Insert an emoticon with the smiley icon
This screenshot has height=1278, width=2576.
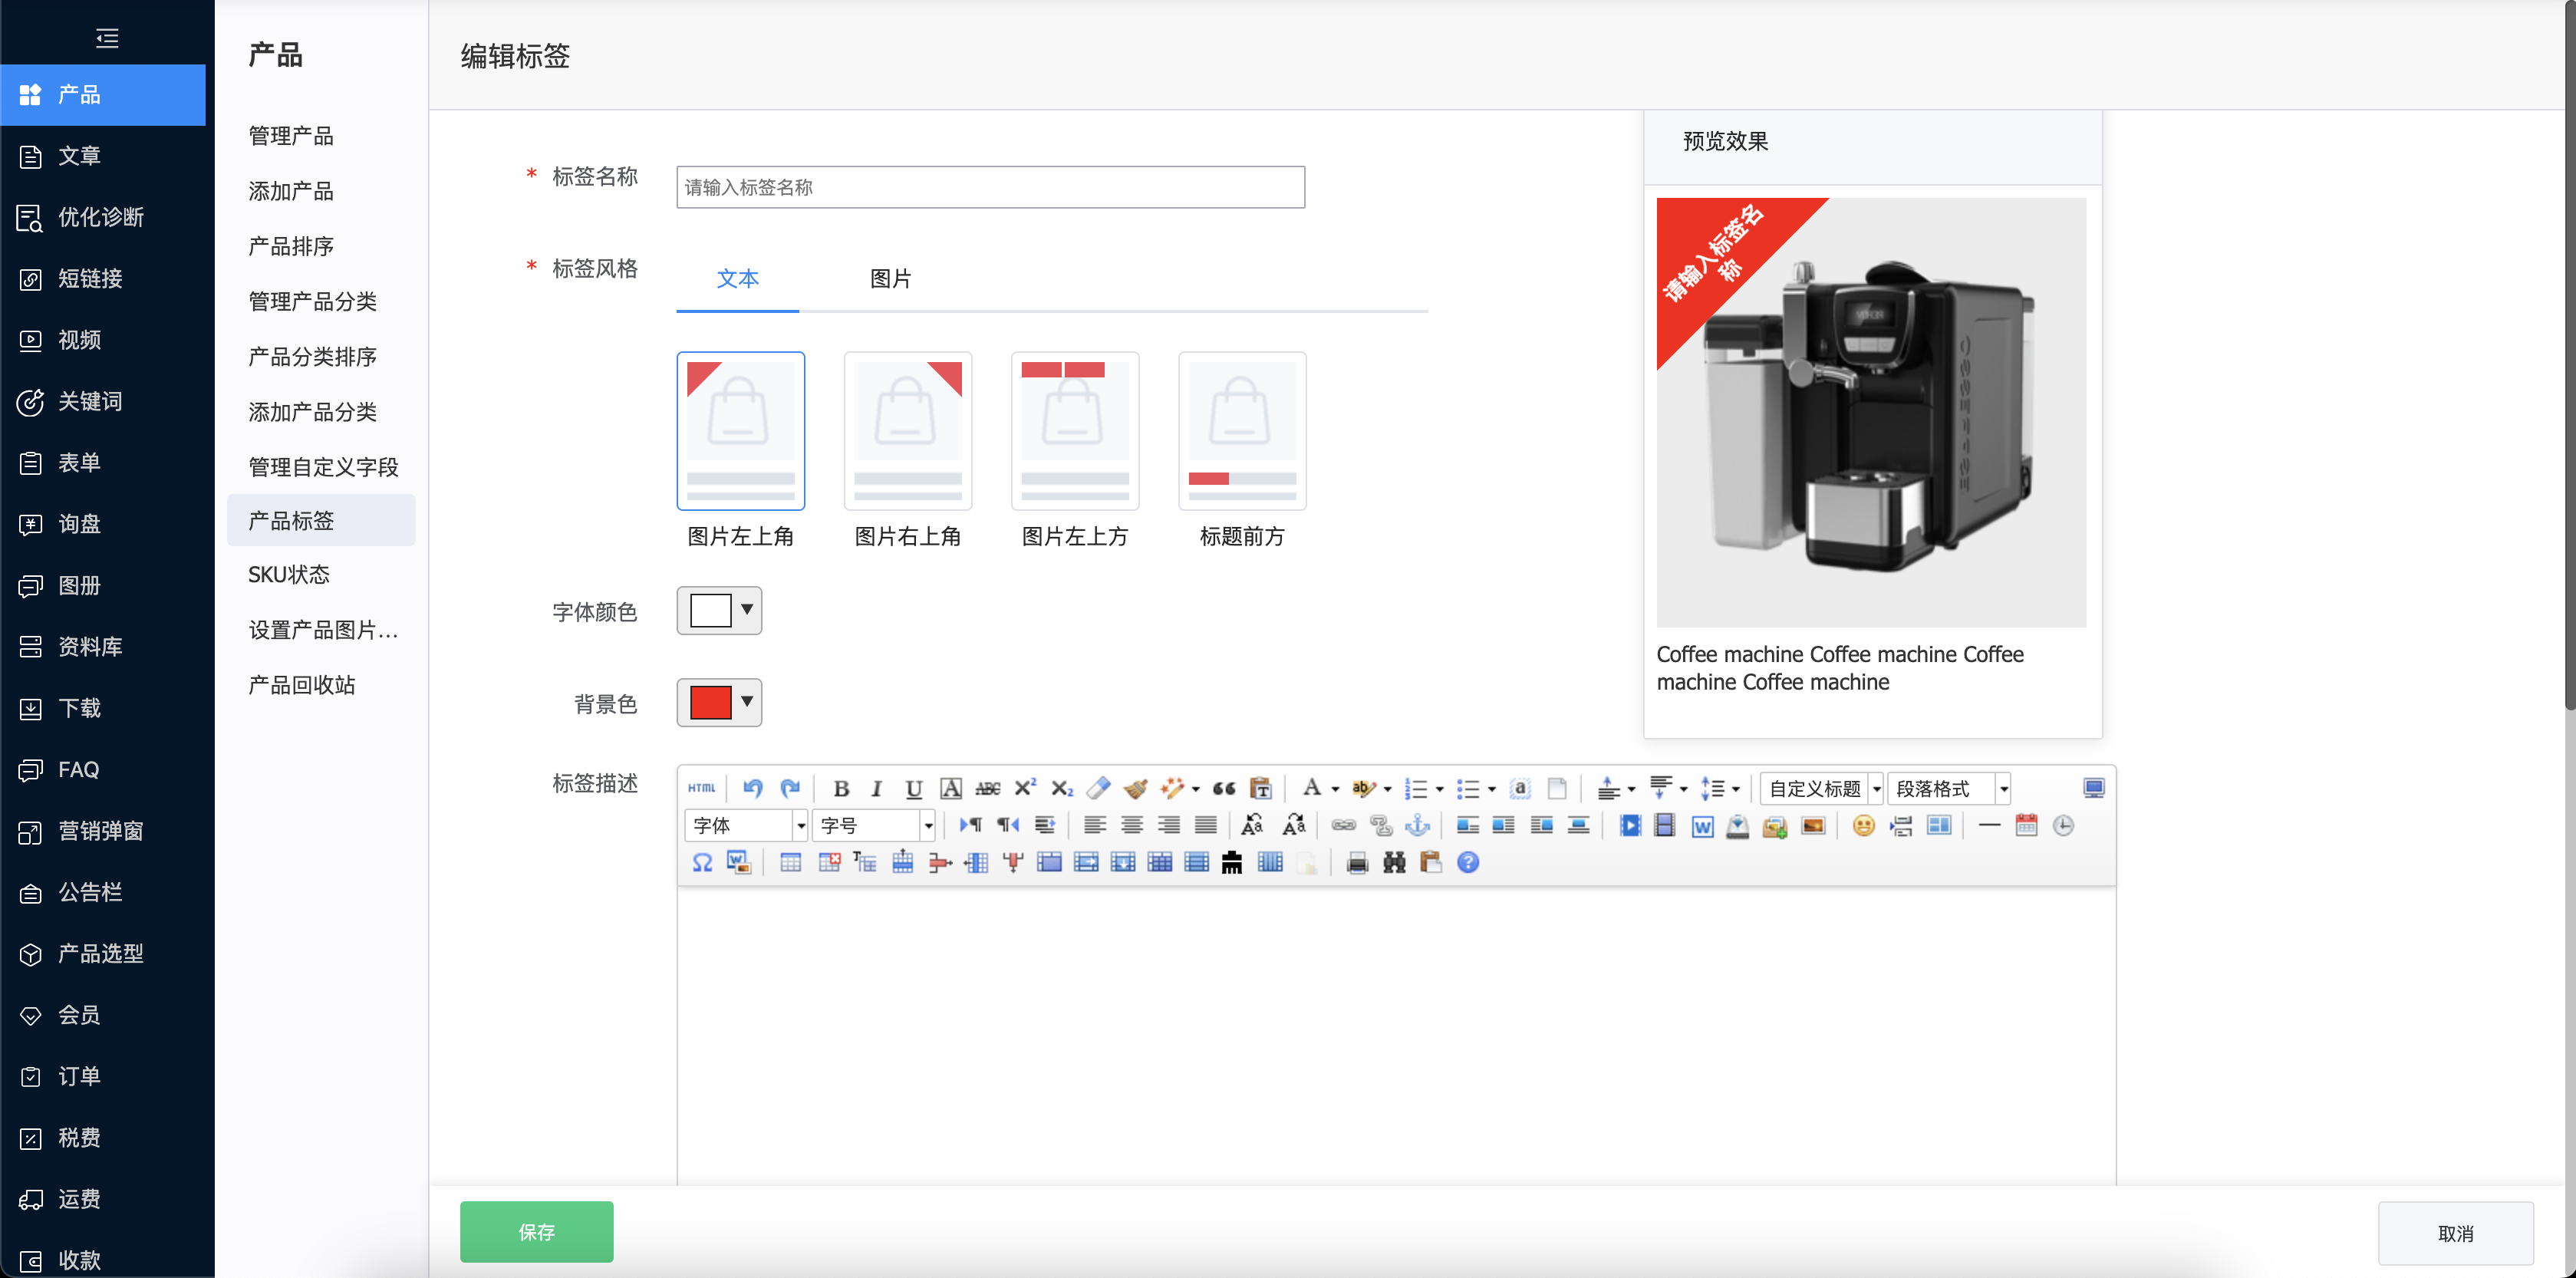coord(1863,825)
